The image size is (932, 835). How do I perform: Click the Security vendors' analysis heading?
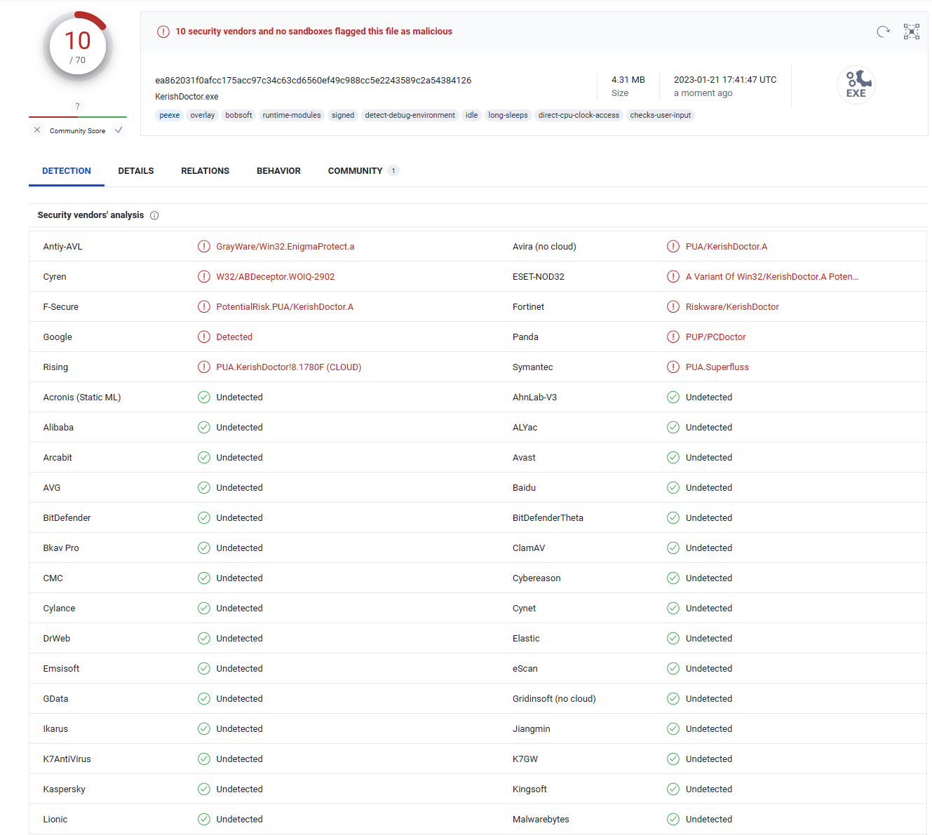[x=90, y=215]
